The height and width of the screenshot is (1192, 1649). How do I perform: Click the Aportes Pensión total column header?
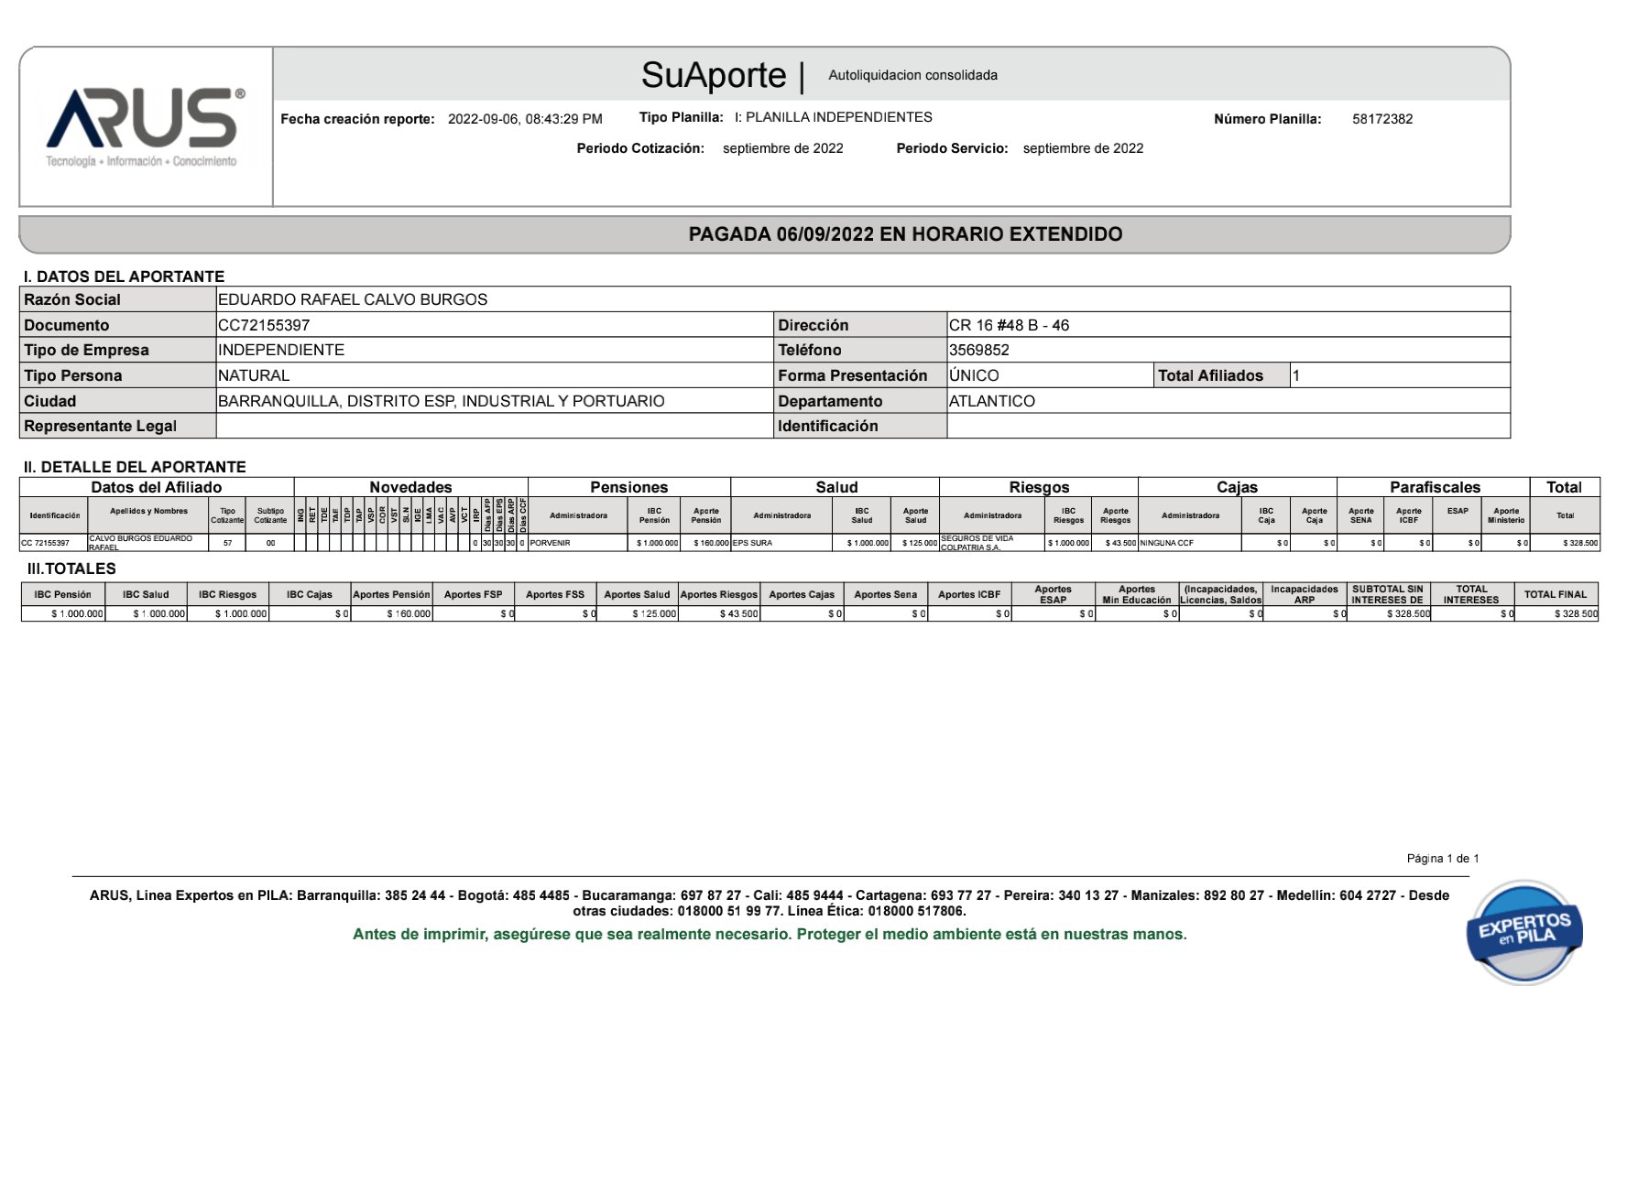point(391,594)
